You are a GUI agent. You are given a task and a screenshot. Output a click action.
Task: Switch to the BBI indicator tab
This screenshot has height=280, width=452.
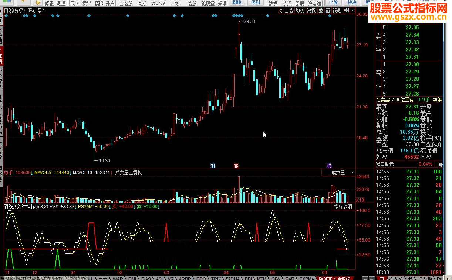[249, 279]
